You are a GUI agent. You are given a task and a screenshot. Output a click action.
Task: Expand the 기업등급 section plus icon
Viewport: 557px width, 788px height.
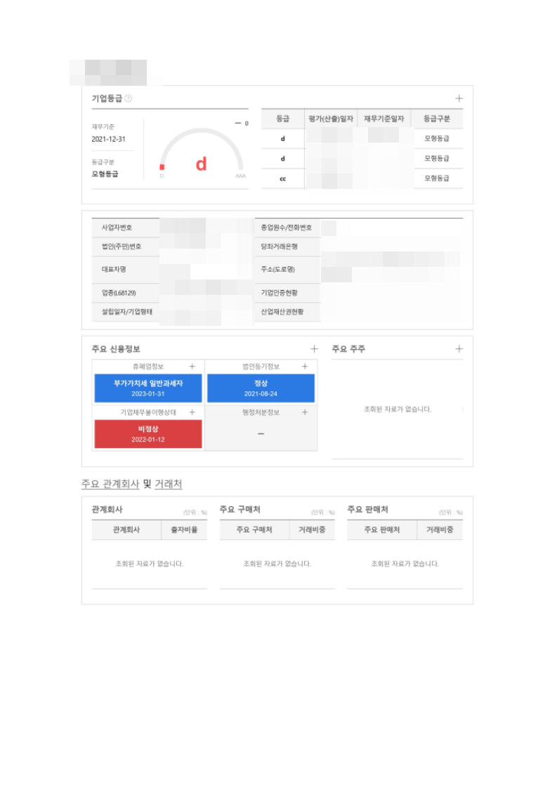click(459, 98)
